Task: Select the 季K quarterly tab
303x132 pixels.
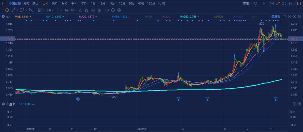Action: coord(74,3)
